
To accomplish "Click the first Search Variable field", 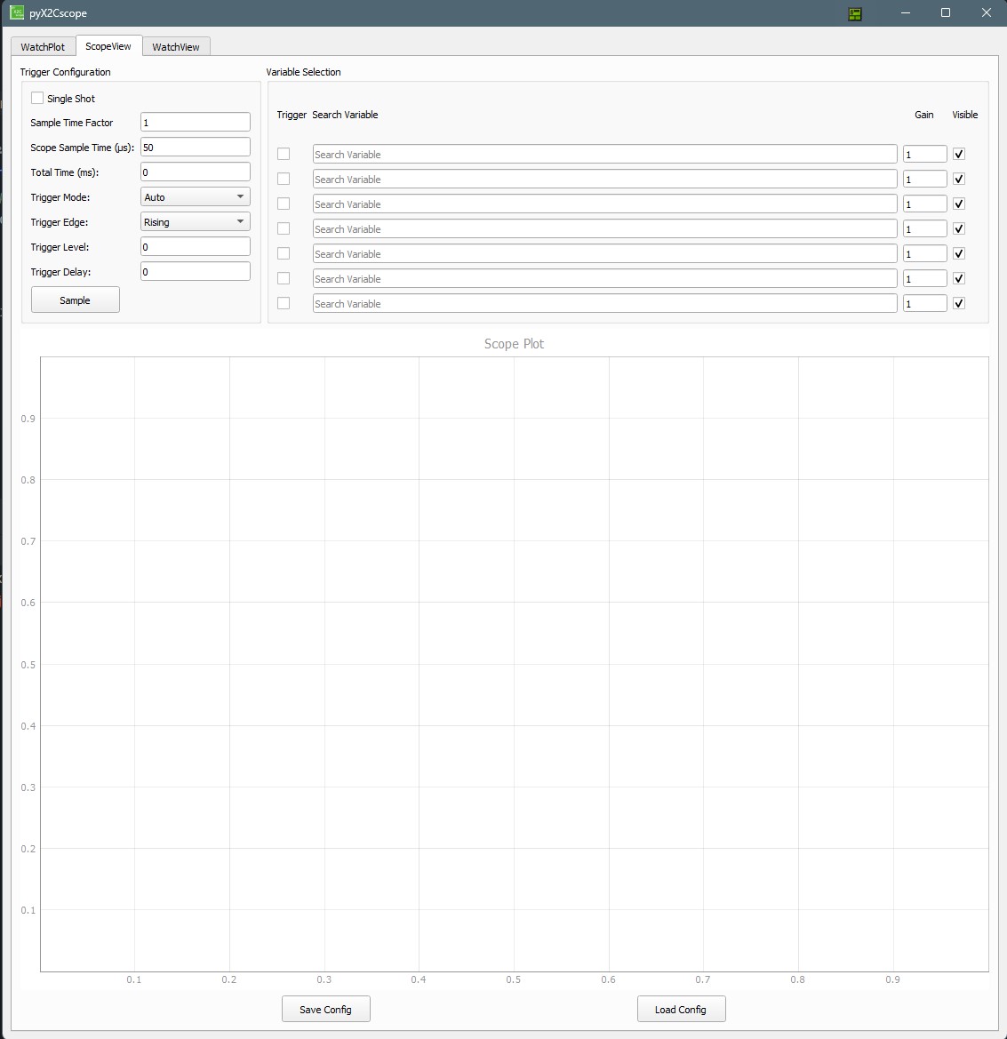I will [605, 154].
